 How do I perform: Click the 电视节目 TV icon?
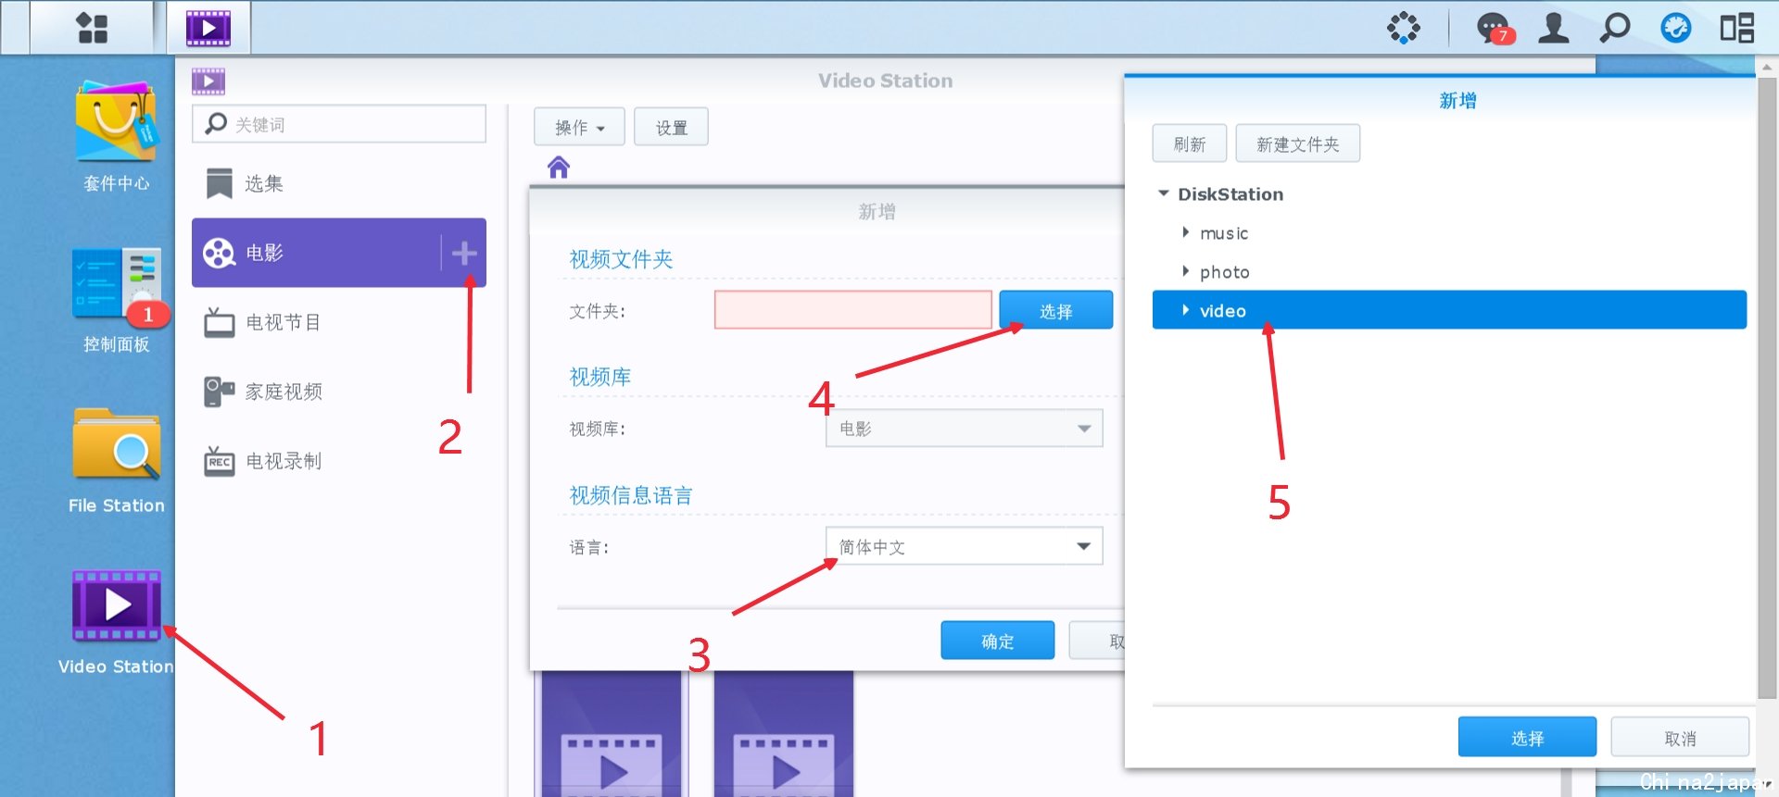pos(219,322)
